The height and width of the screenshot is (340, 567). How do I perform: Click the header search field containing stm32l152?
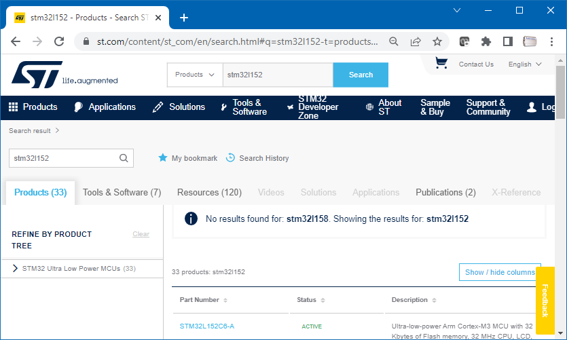278,75
